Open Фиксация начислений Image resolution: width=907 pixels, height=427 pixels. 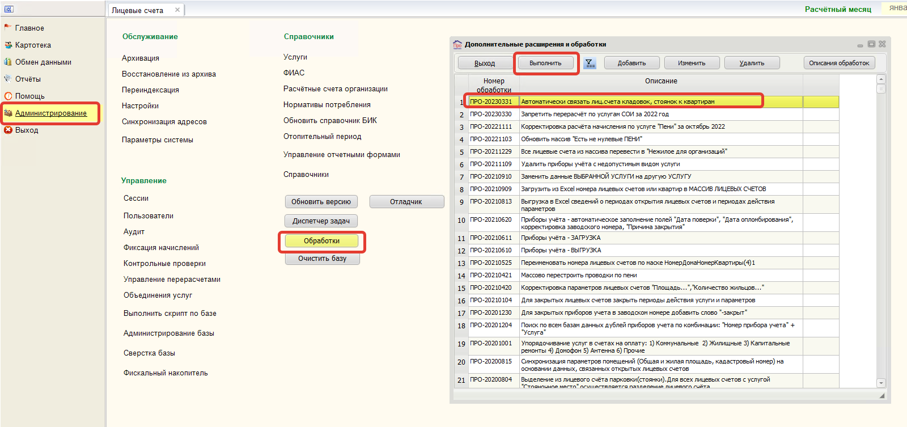(x=161, y=247)
